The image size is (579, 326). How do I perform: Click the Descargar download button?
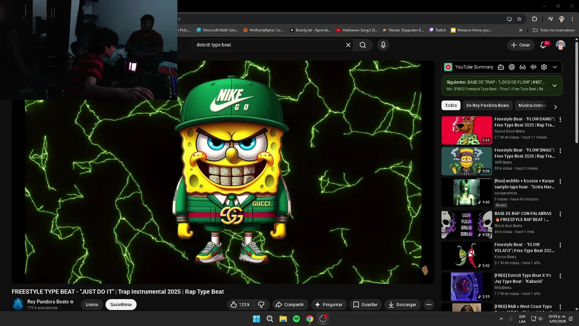[x=402, y=305]
